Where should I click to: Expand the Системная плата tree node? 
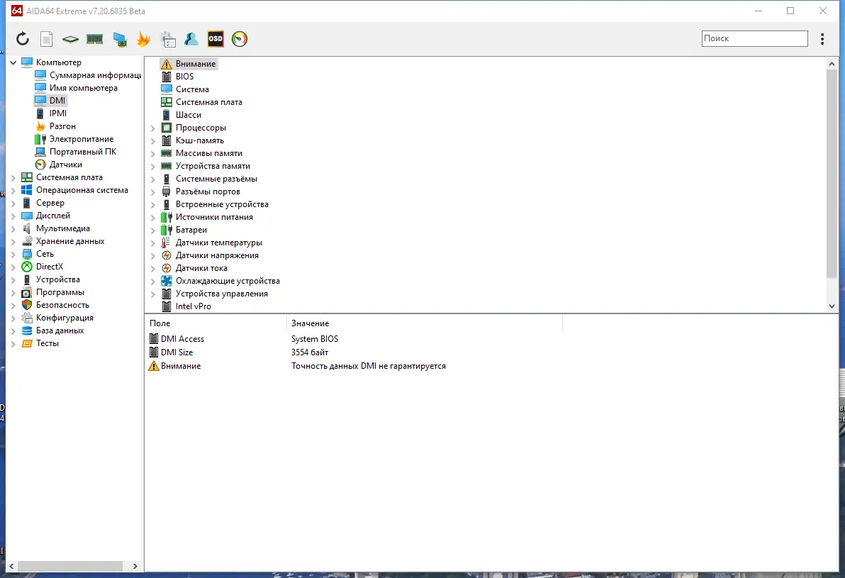[13, 177]
